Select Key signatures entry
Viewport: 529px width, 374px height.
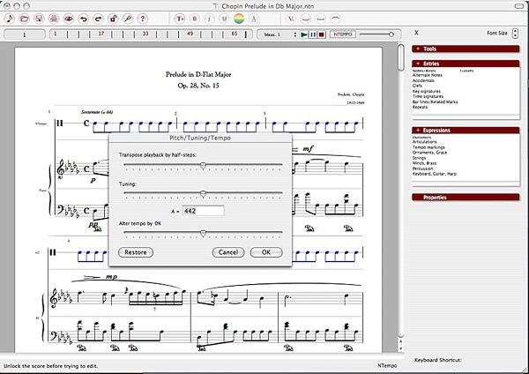(427, 91)
